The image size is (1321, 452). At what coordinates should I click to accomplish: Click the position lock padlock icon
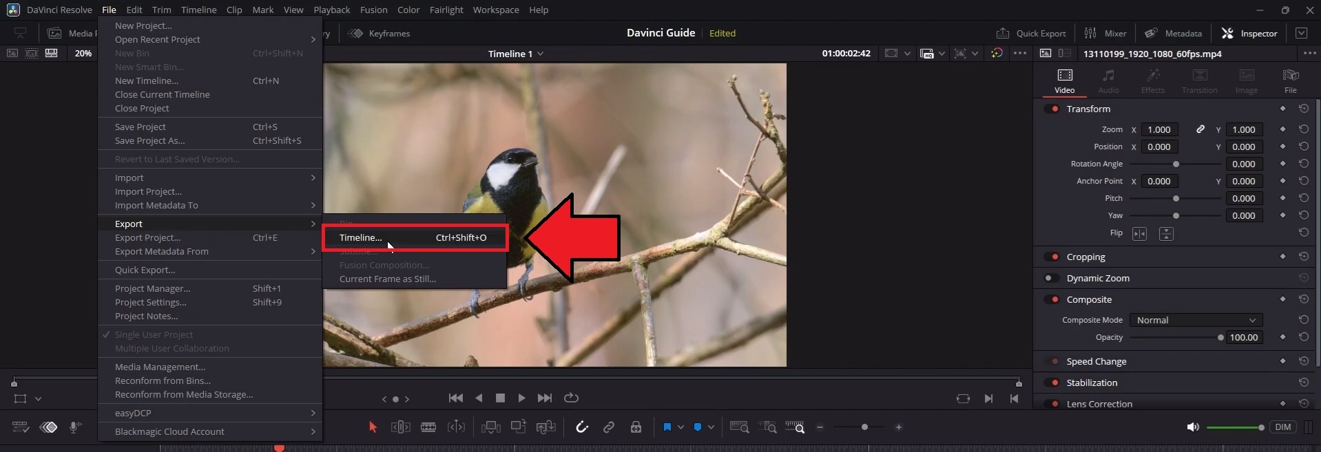coord(636,427)
